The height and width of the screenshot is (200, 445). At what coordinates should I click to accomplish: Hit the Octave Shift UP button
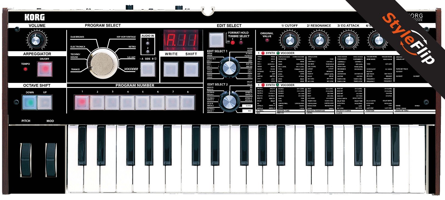click(45, 102)
